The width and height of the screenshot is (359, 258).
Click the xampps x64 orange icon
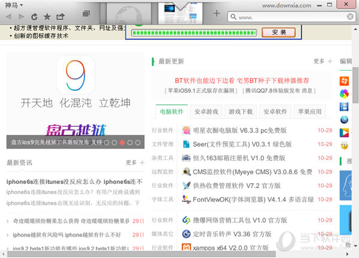click(186, 247)
